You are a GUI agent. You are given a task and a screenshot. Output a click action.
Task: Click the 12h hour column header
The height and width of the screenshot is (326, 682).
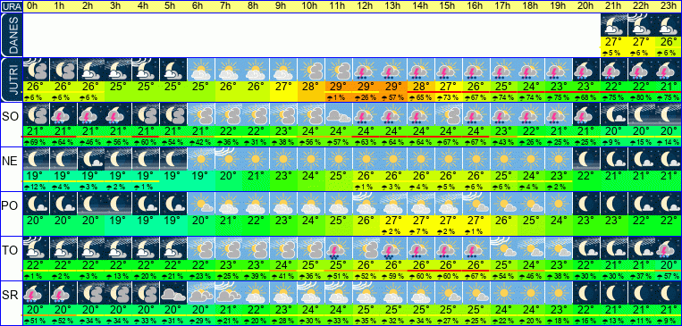tap(366, 6)
